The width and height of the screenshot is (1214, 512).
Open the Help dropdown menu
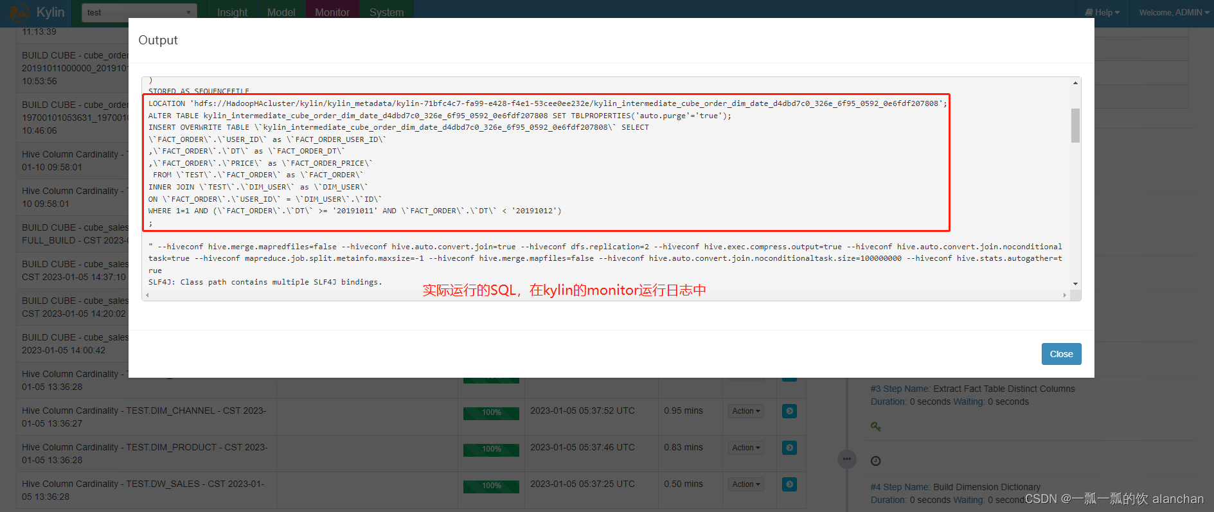(x=1102, y=12)
